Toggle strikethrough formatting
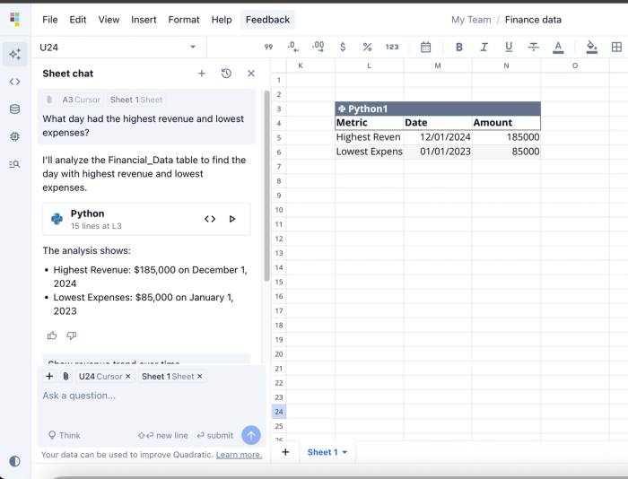 [x=534, y=47]
